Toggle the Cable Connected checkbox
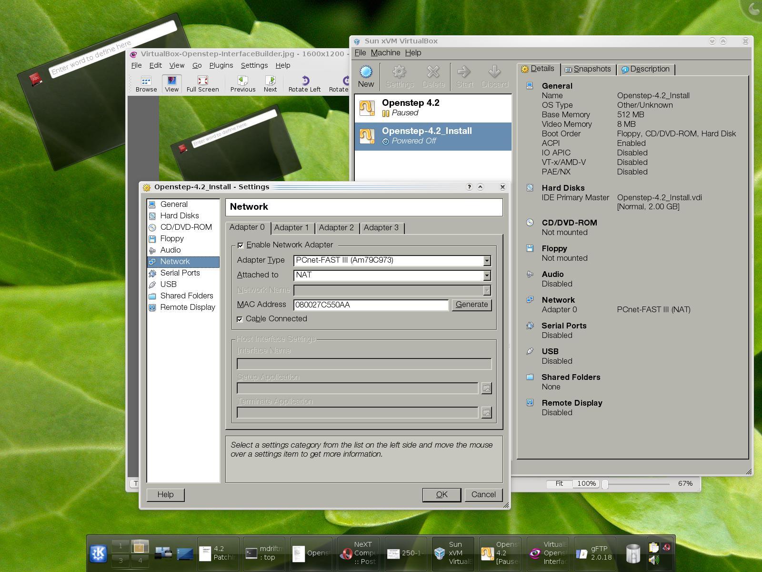This screenshot has width=762, height=572. (x=240, y=319)
